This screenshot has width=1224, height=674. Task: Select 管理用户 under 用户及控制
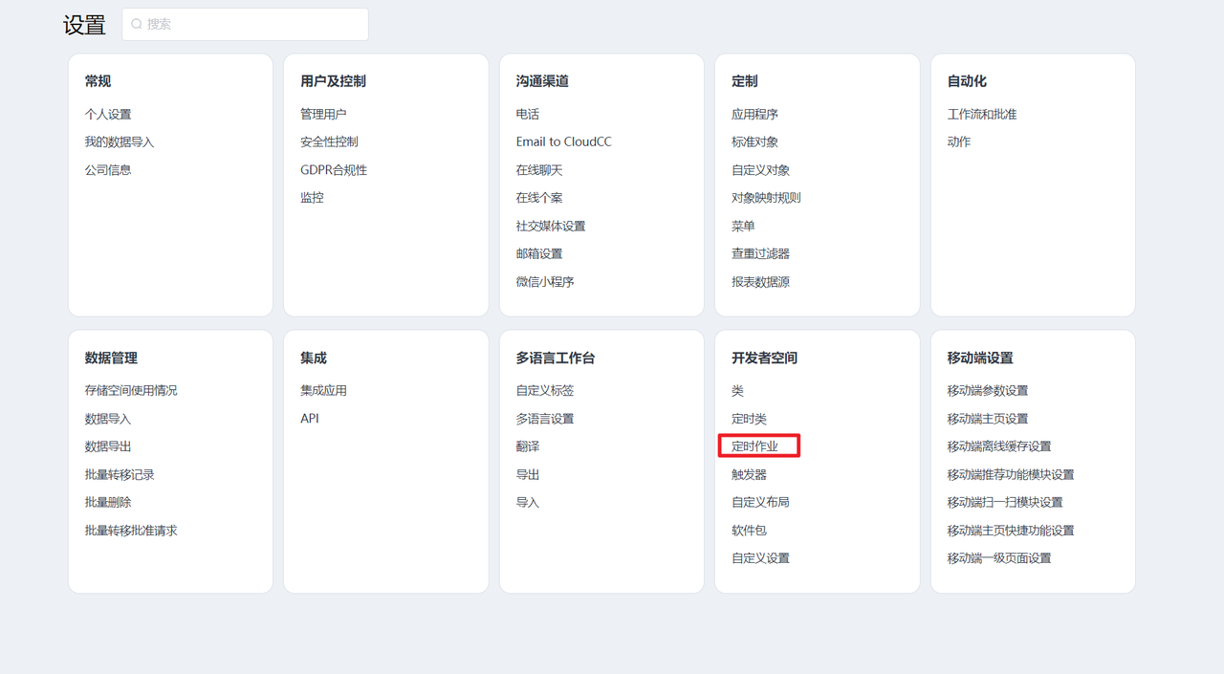click(323, 114)
